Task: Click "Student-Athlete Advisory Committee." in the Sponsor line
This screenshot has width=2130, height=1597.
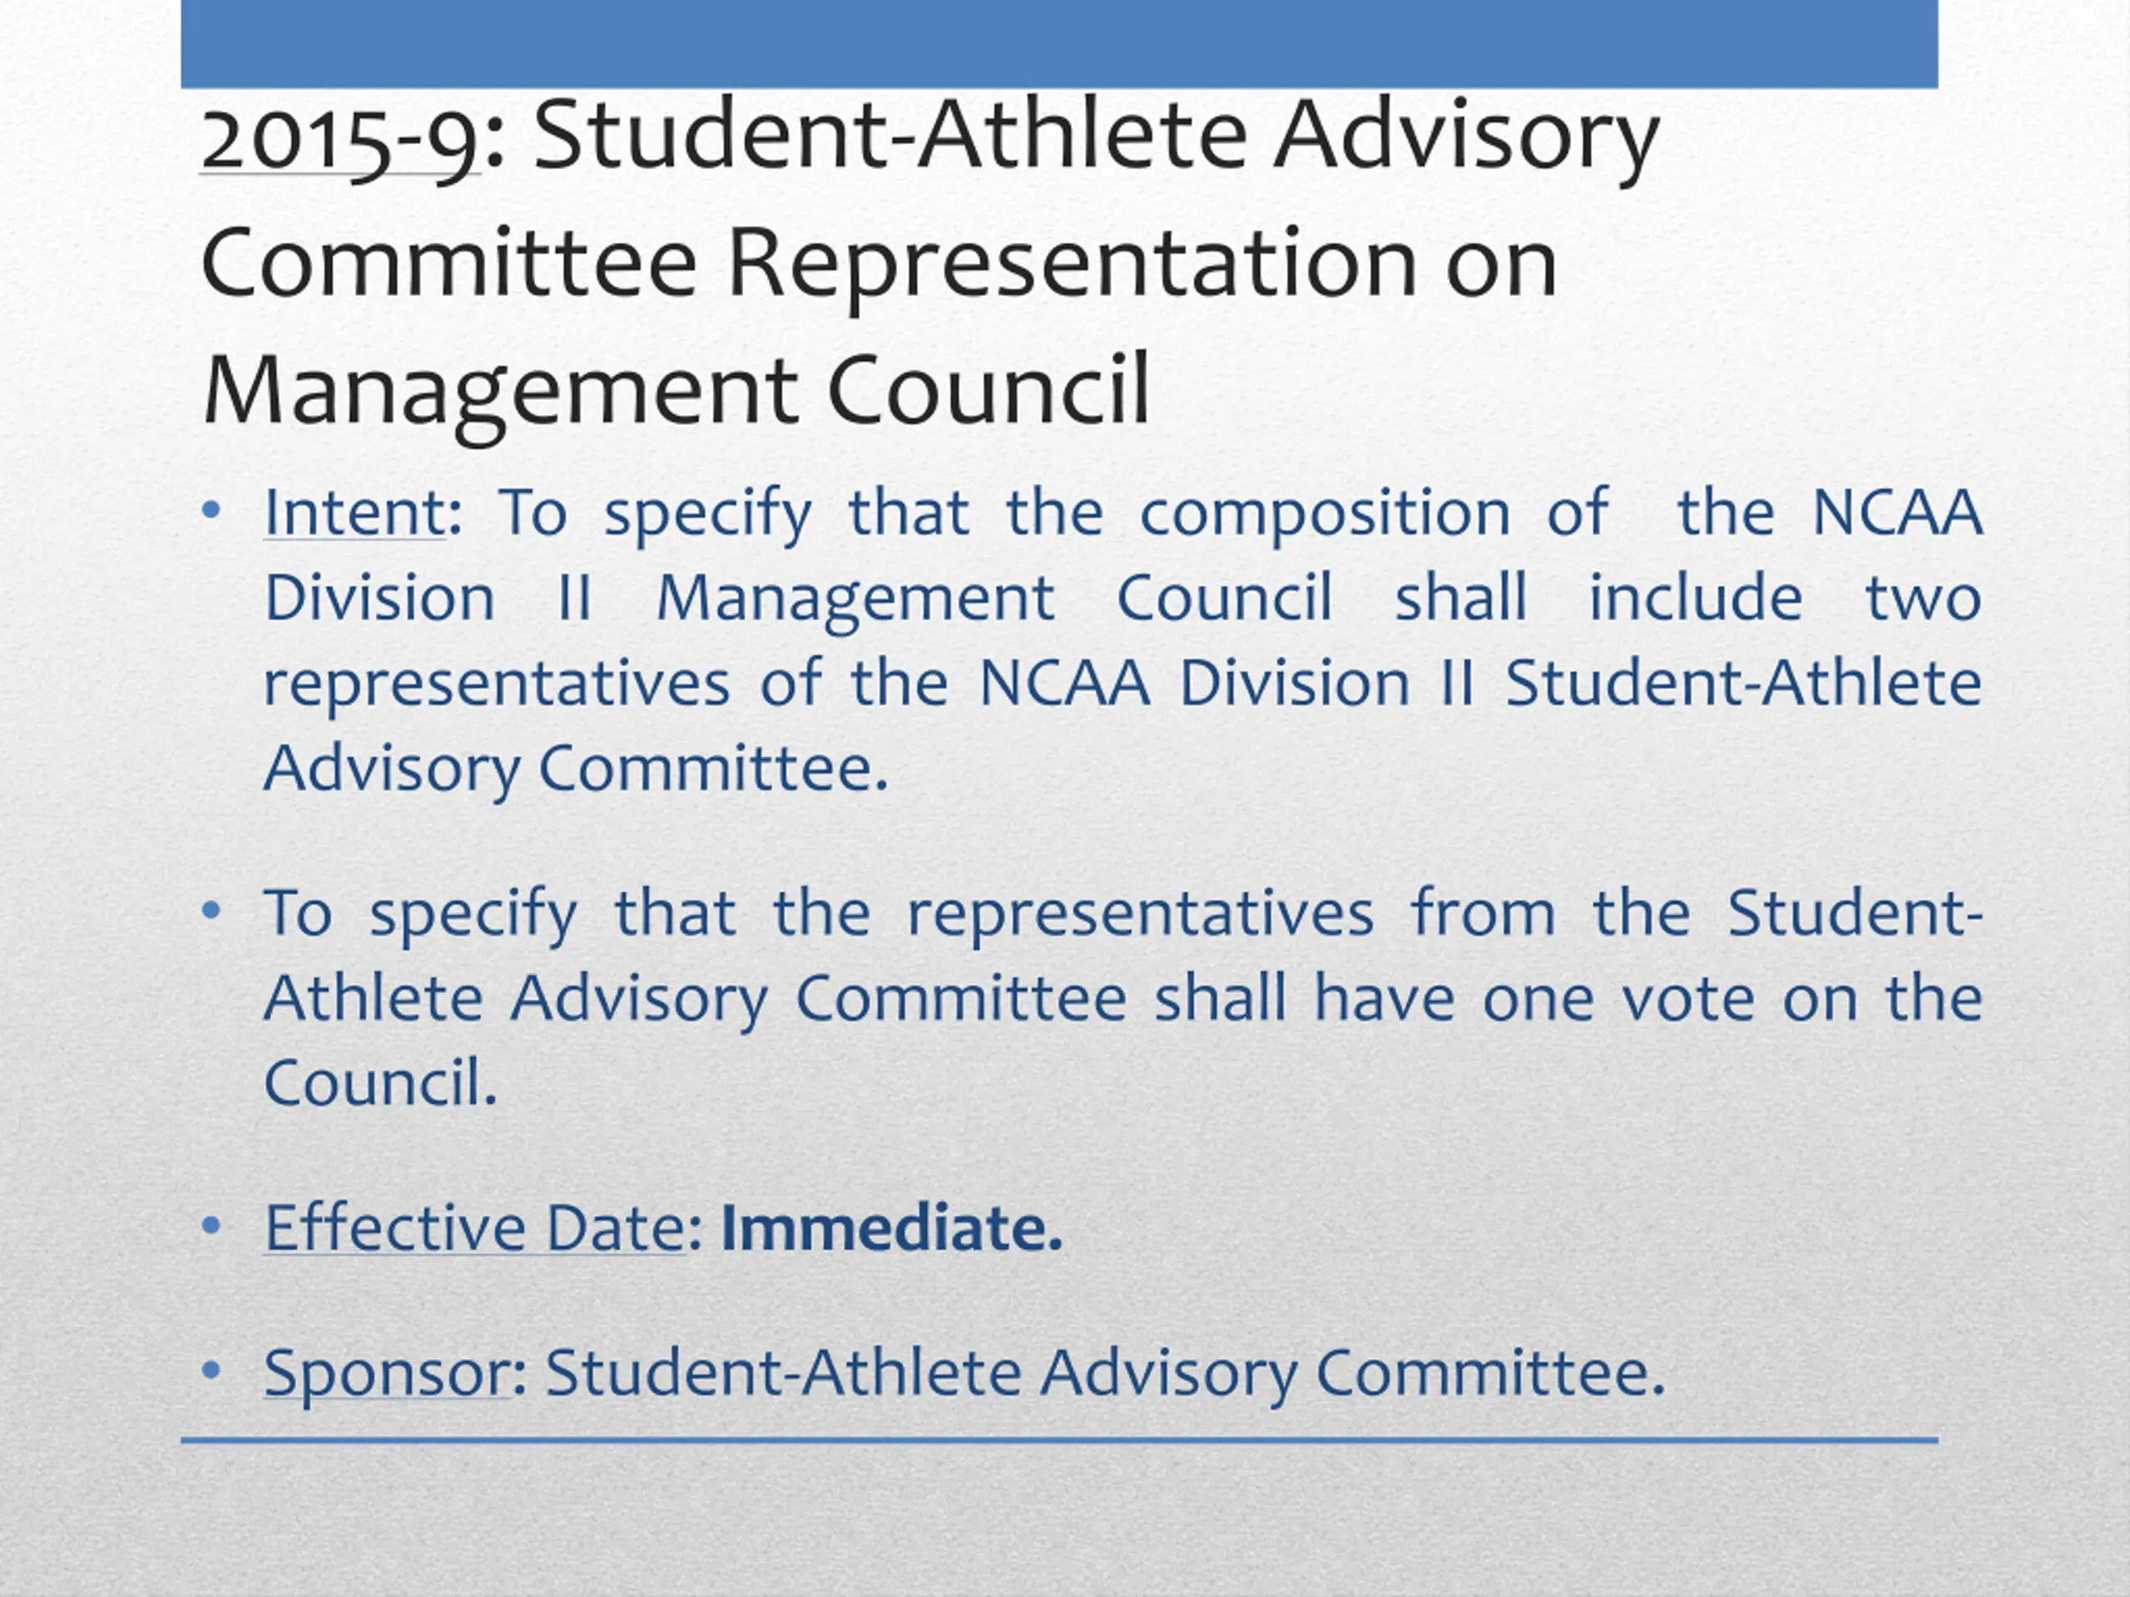Action: click(x=1104, y=1371)
